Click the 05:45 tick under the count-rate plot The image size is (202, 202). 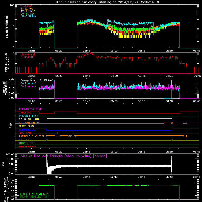[86, 51]
